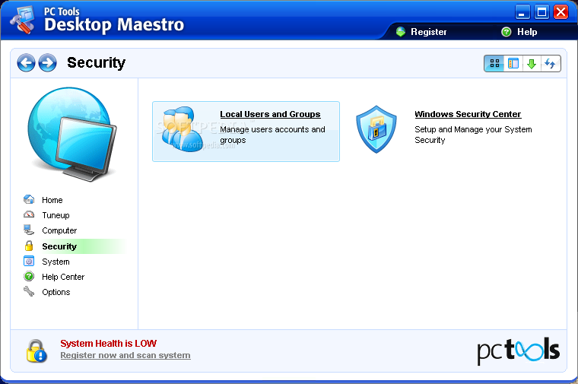The height and width of the screenshot is (384, 578).
Task: Minimize the Desktop Maestro window
Action: [522, 12]
